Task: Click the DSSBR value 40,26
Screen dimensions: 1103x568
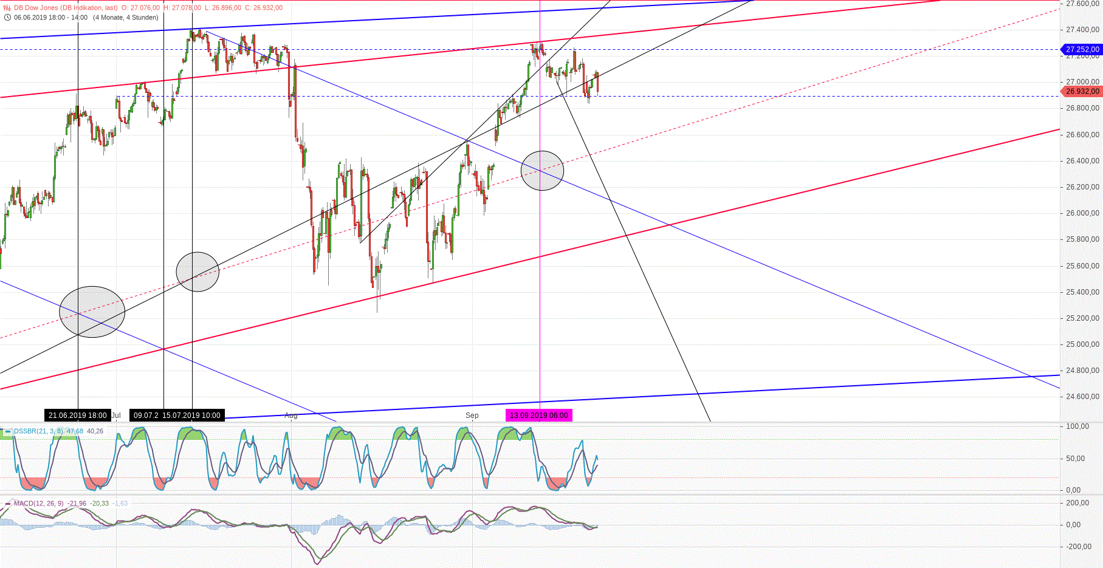Action: [x=95, y=431]
